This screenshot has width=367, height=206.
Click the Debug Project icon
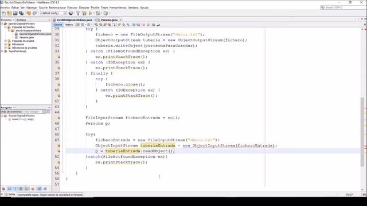[x=98, y=13]
